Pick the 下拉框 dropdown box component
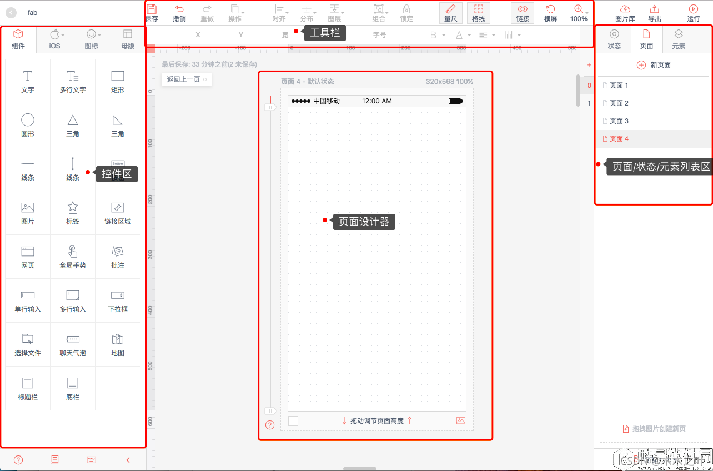 pyautogui.click(x=118, y=300)
